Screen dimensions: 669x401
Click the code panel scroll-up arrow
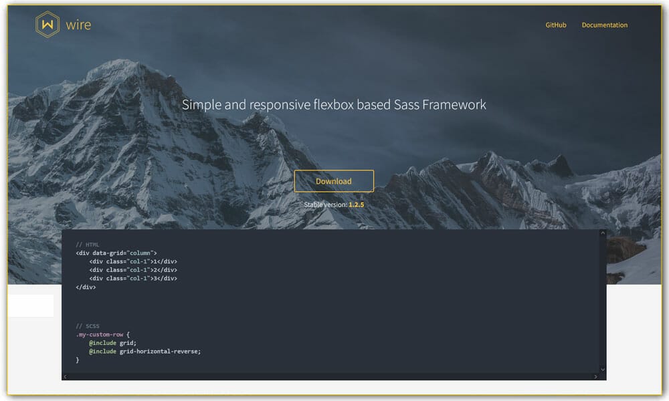coord(602,233)
